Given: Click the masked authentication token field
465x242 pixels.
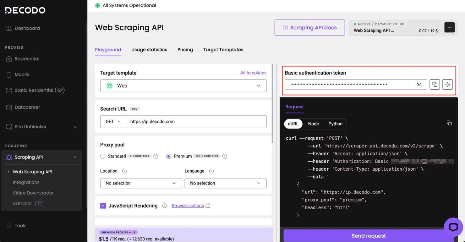Looking at the screenshot, I should 356,84.
